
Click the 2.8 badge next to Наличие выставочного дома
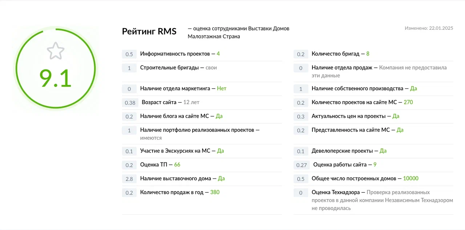tap(129, 179)
